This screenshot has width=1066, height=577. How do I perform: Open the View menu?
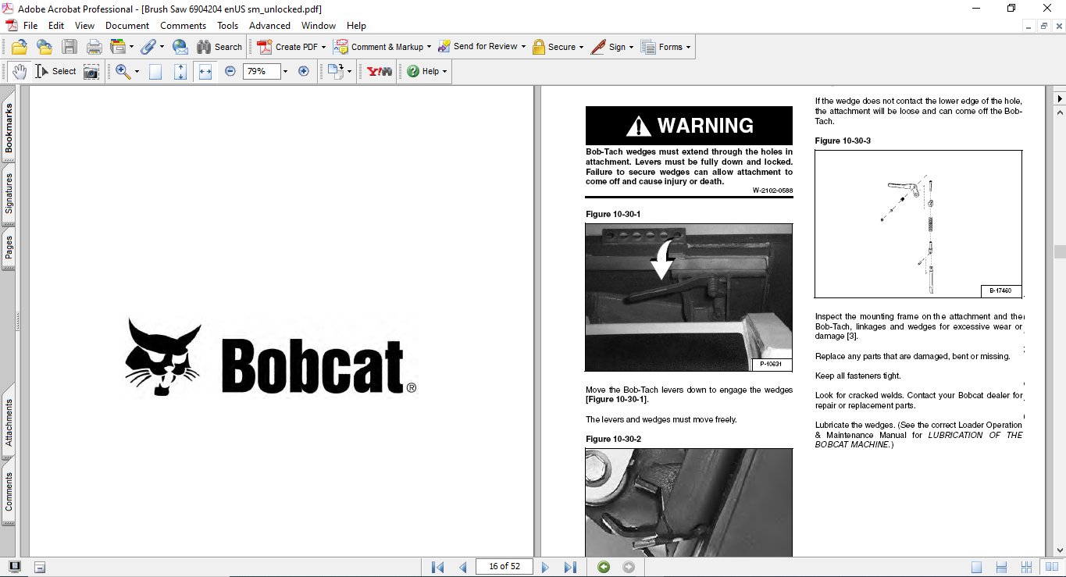[x=84, y=26]
